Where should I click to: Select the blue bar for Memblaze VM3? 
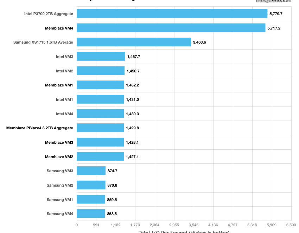click(100, 142)
